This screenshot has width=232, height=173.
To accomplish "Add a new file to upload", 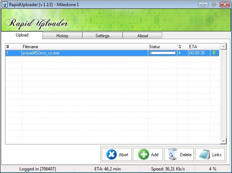I will 148,154.
